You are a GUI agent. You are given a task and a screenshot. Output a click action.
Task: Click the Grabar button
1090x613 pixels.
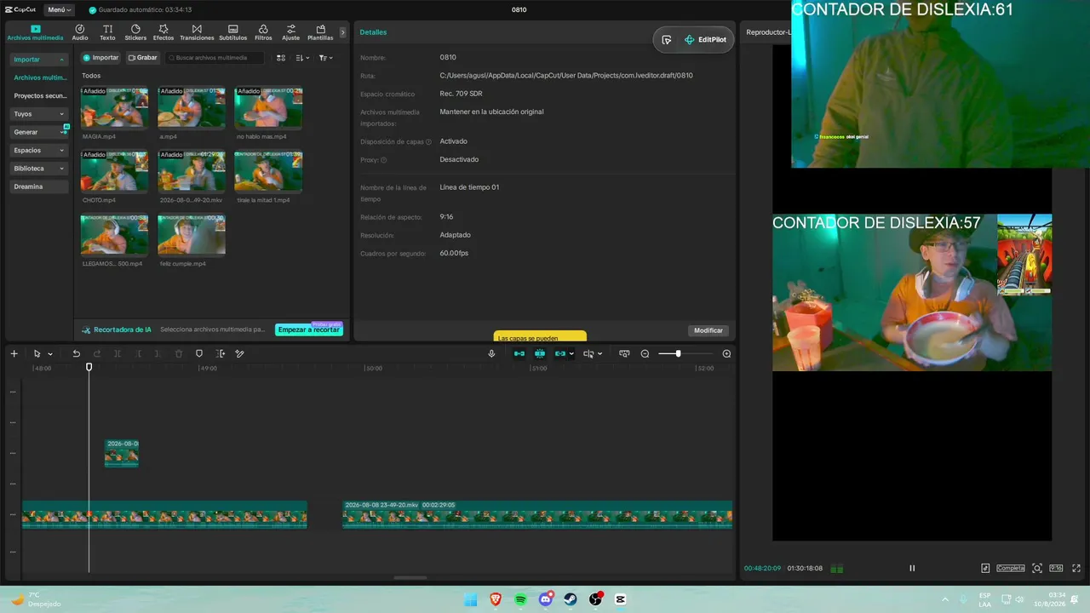point(143,58)
